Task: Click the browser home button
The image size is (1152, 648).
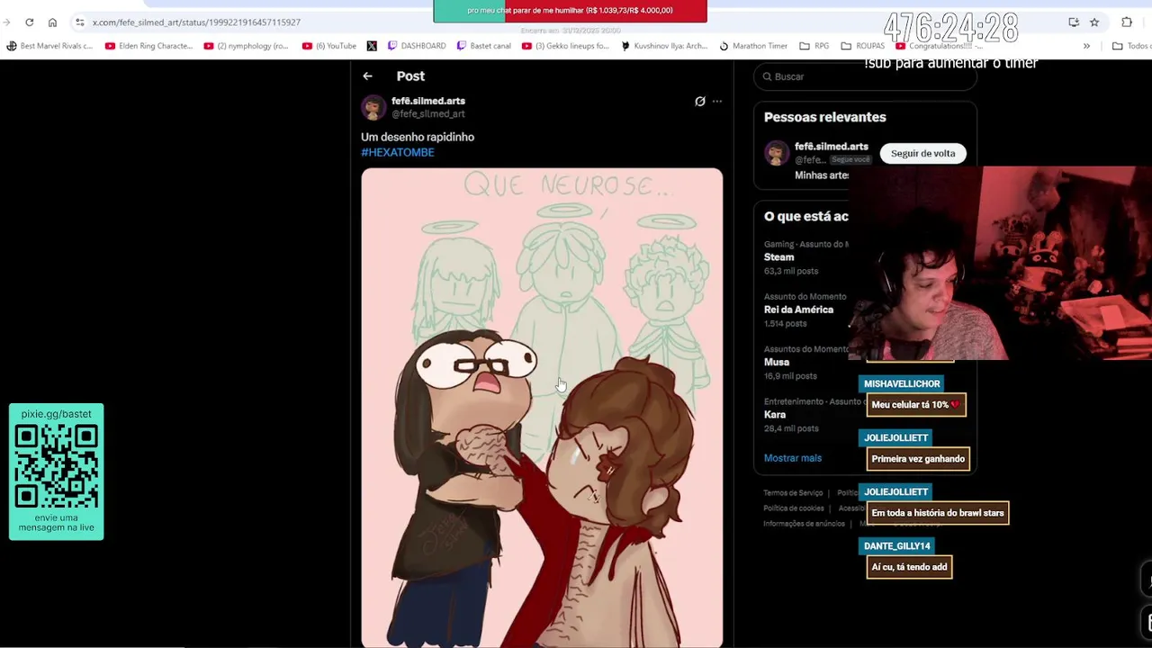Action: tap(52, 22)
